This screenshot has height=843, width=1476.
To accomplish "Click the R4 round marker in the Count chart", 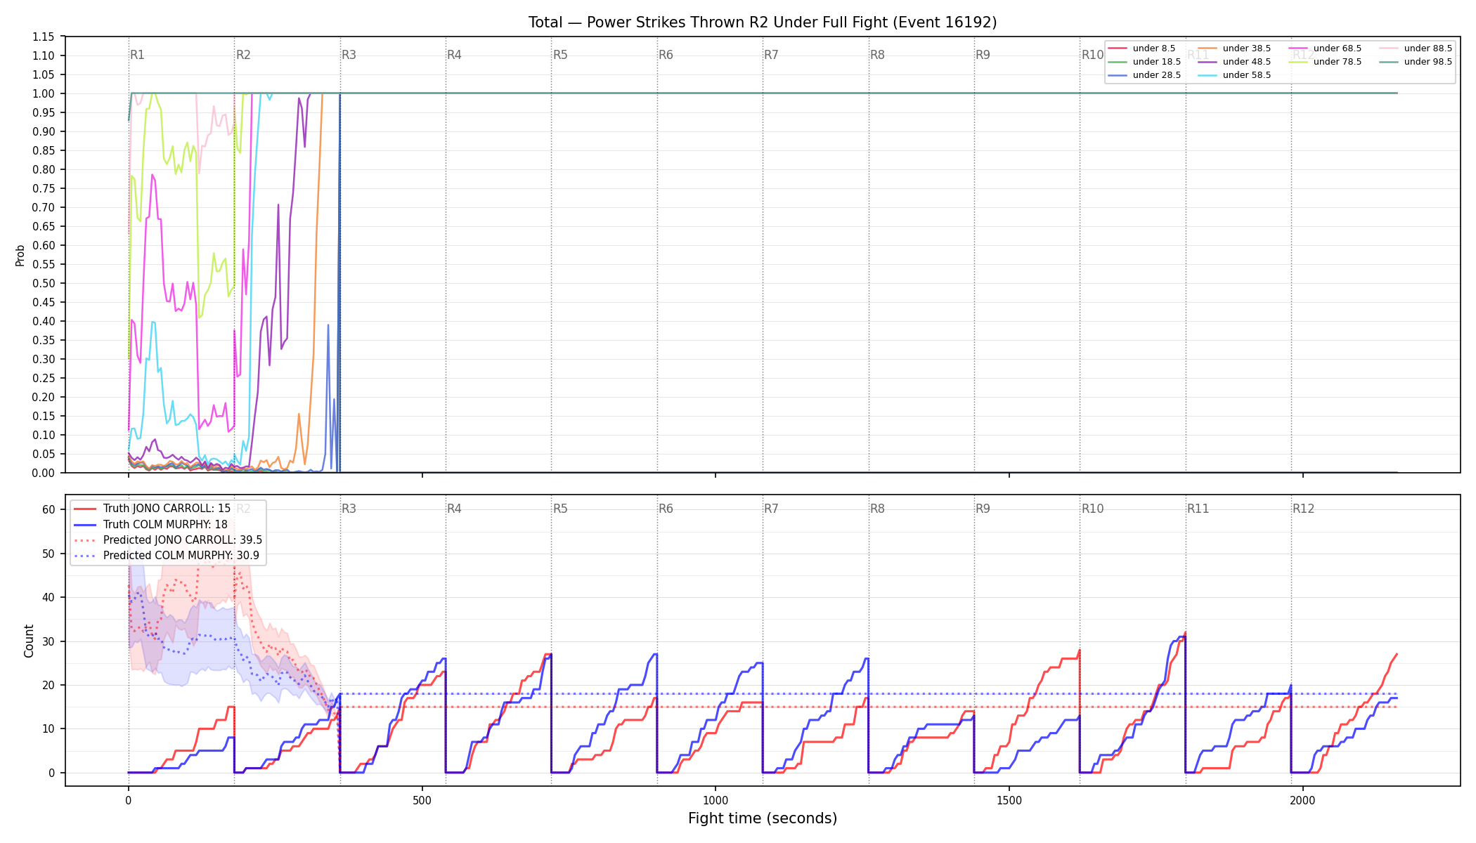I will [x=454, y=509].
